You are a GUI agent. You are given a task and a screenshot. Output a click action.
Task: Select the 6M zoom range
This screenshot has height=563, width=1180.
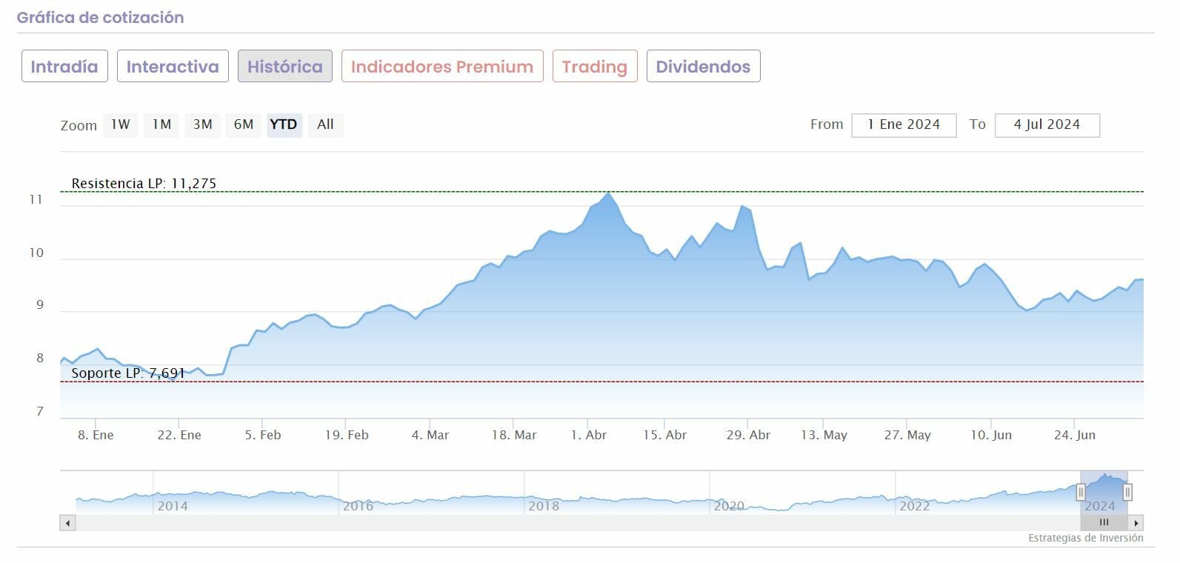(244, 124)
